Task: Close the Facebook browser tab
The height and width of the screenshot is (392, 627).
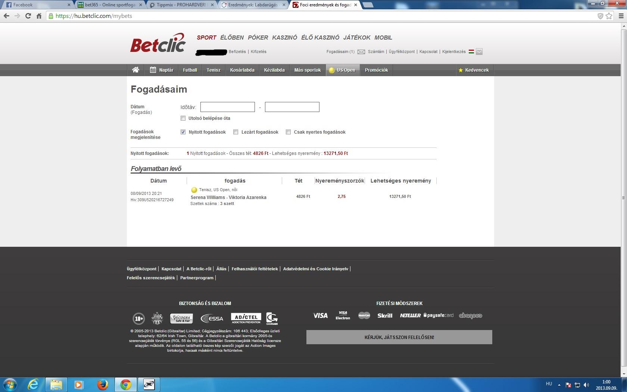Action: click(x=69, y=5)
